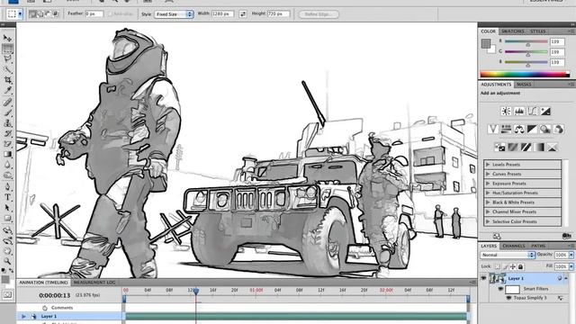Viewport: 576px width, 324px height.
Task: Select the Clone Stamp tool
Action: pyautogui.click(x=7, y=123)
